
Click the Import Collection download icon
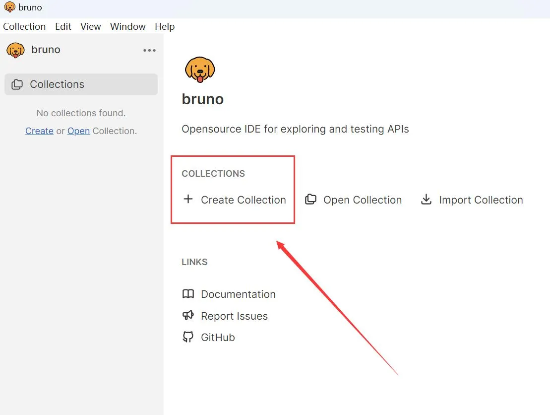pyautogui.click(x=426, y=200)
